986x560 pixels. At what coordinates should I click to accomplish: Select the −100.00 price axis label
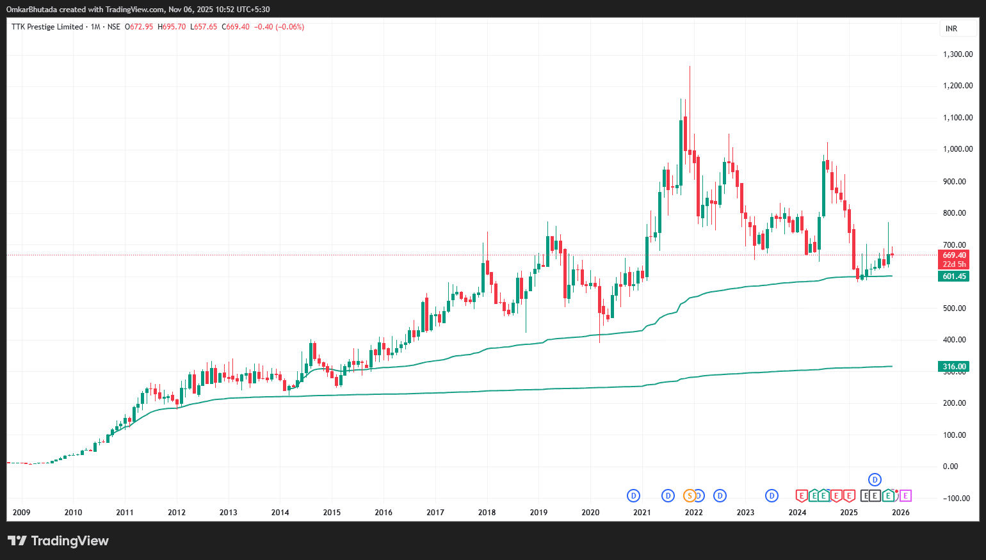tap(957, 499)
